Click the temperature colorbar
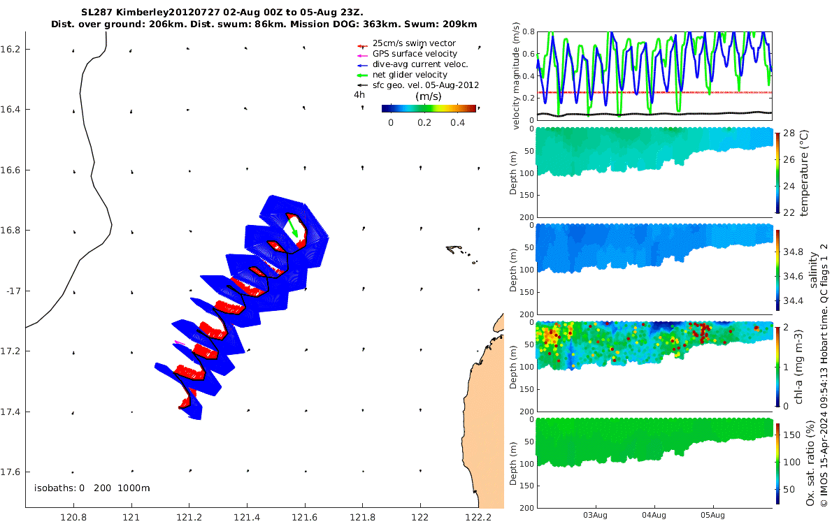The width and height of the screenshot is (839, 524). (x=778, y=172)
